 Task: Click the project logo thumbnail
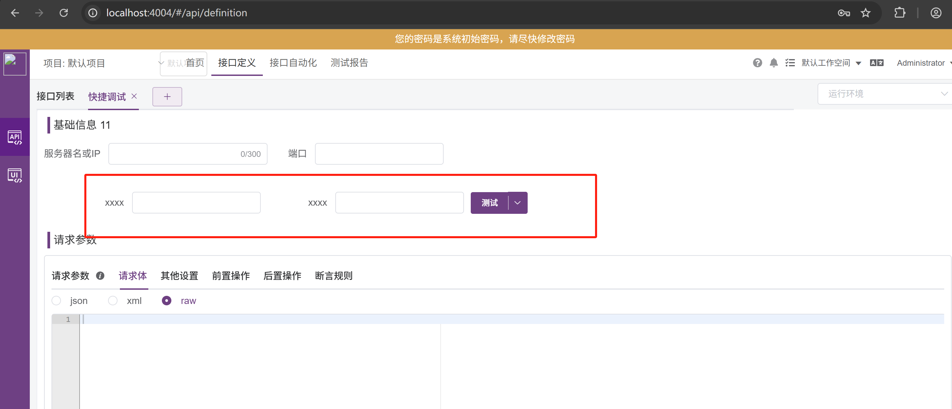coord(15,64)
